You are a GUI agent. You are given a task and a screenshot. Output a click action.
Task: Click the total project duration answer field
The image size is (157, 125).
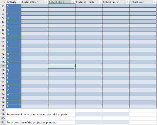tap(102, 122)
